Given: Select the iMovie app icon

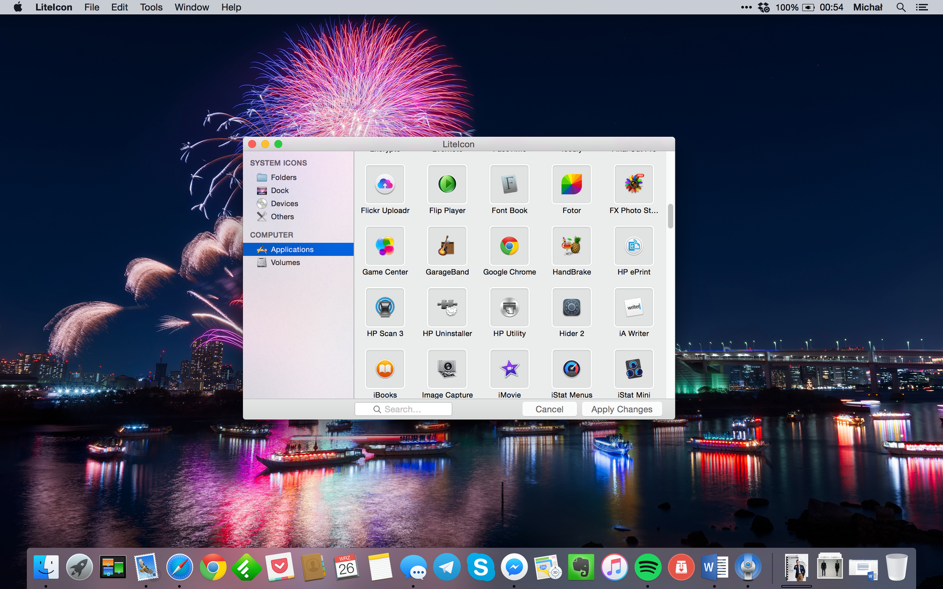Looking at the screenshot, I should [509, 369].
